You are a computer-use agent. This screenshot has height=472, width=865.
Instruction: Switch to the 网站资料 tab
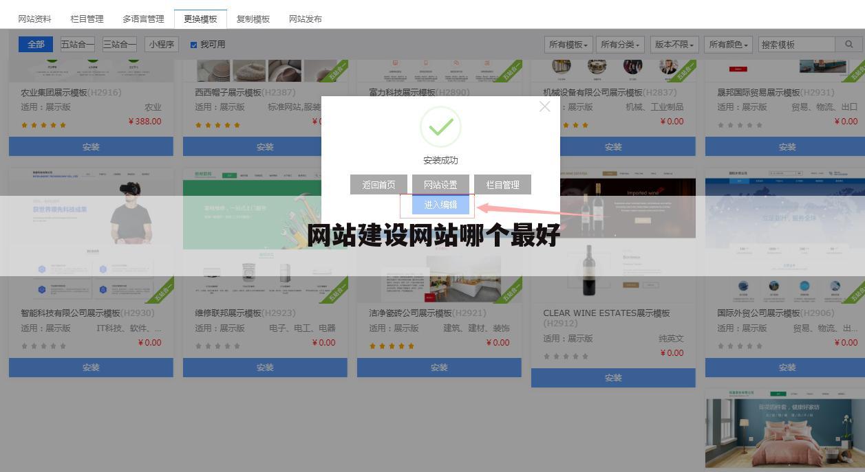click(x=35, y=19)
